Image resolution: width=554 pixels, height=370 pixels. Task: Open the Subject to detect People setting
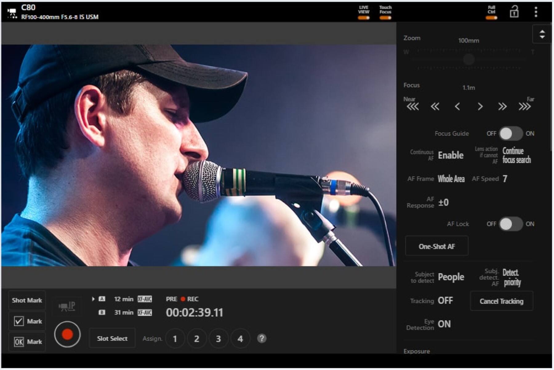point(451,277)
